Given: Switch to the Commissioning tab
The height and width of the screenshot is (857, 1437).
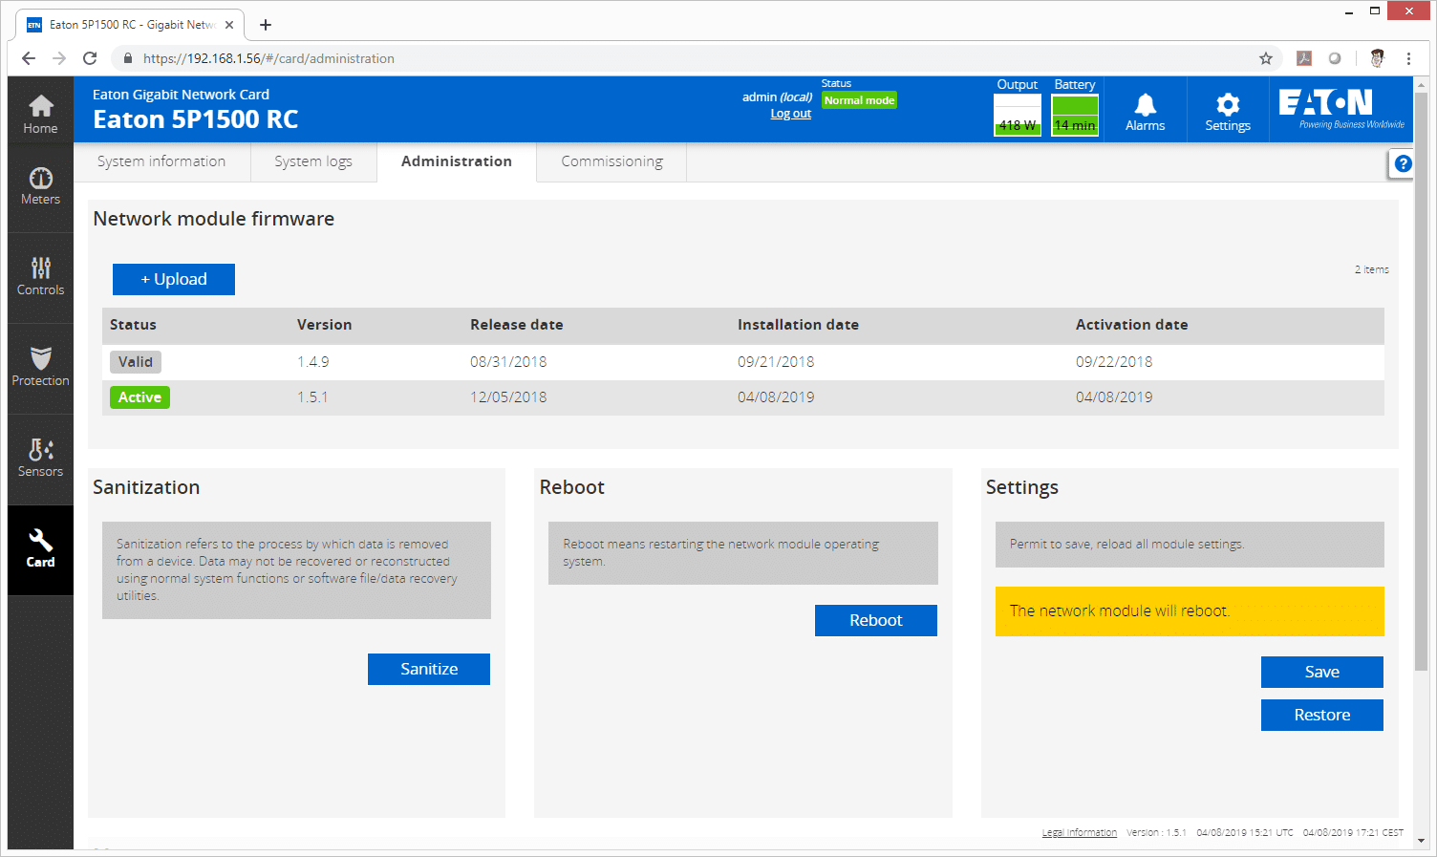Looking at the screenshot, I should pos(611,161).
